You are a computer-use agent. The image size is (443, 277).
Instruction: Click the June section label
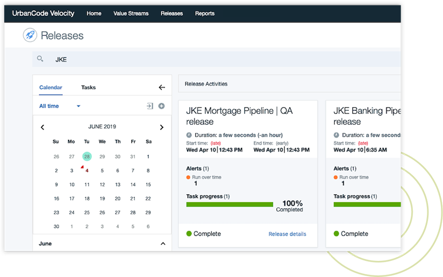click(x=45, y=244)
